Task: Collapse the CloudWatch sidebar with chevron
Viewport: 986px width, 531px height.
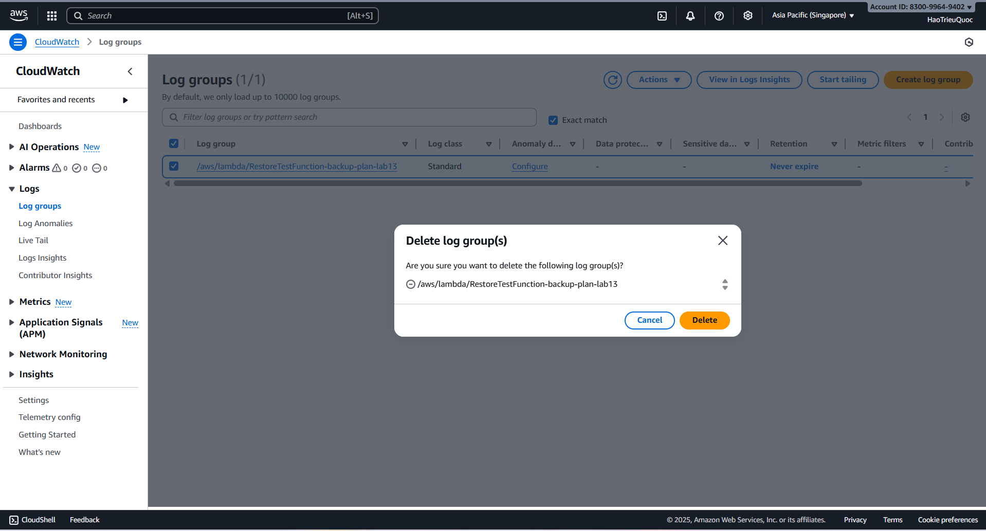Action: coord(130,71)
